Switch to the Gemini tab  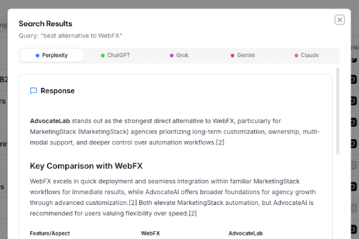tap(243, 56)
